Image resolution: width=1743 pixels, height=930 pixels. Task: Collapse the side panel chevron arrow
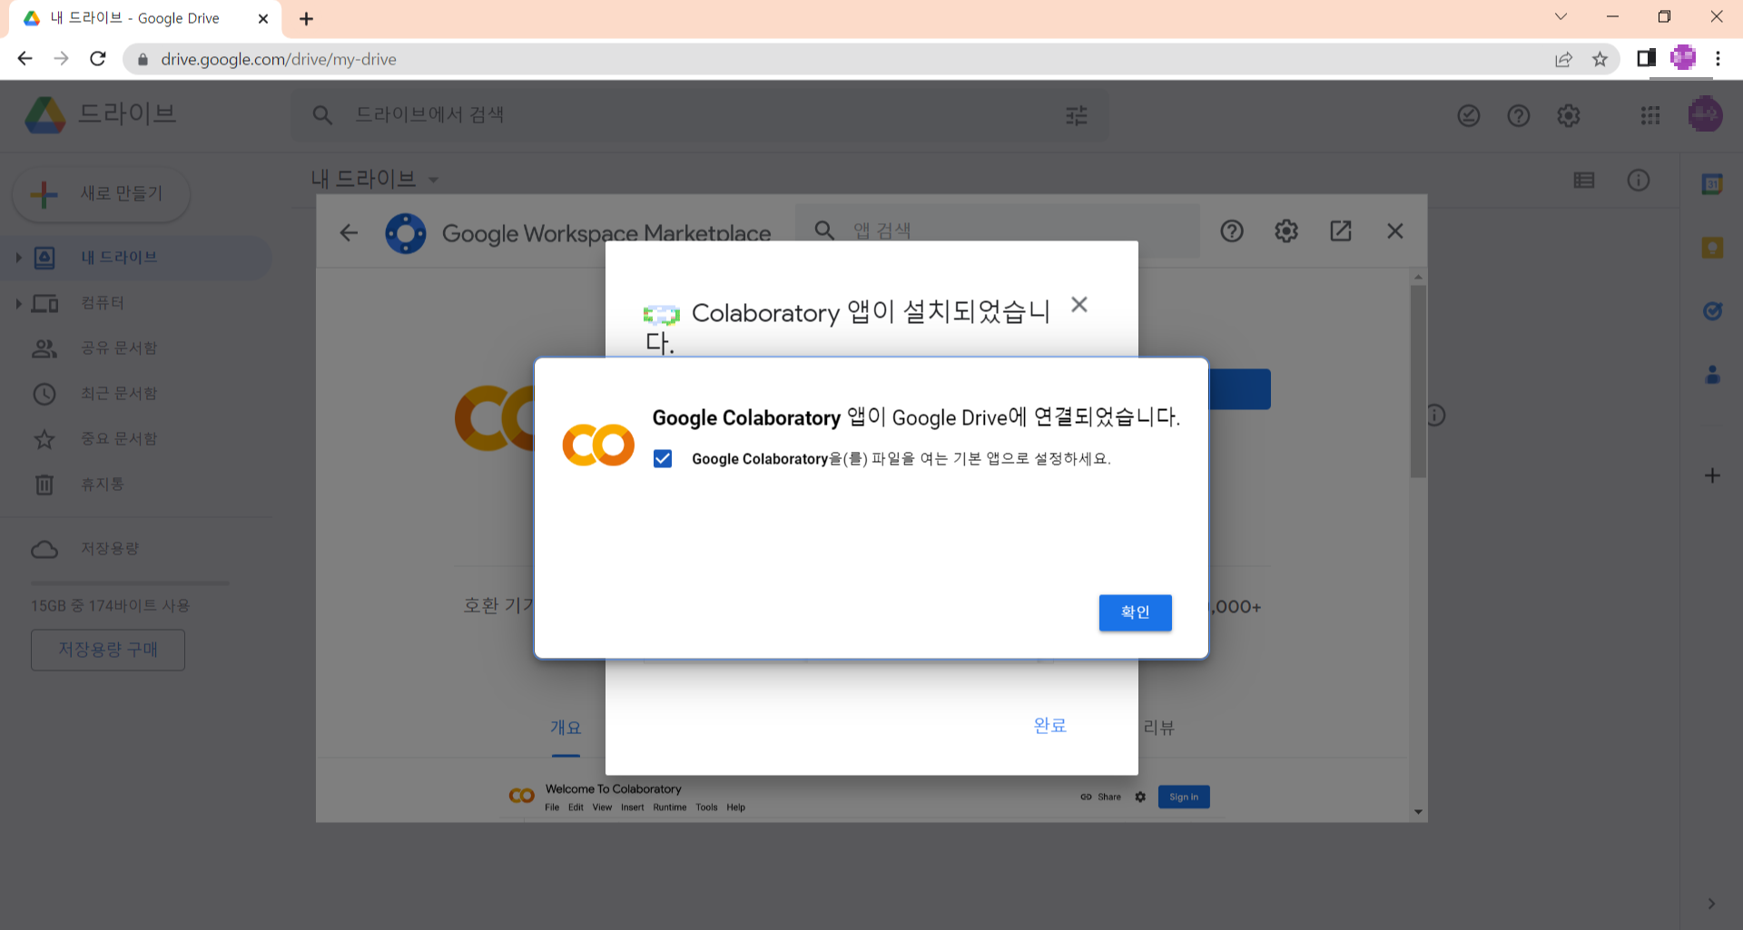[1712, 904]
